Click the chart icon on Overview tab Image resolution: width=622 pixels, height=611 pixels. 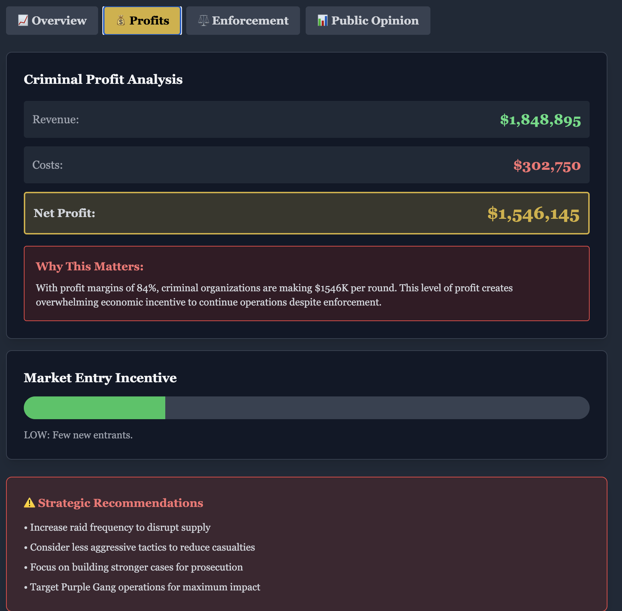[23, 21]
